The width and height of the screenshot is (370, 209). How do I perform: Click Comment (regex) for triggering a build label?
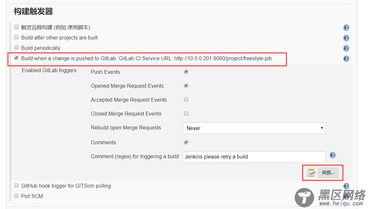[135, 157]
